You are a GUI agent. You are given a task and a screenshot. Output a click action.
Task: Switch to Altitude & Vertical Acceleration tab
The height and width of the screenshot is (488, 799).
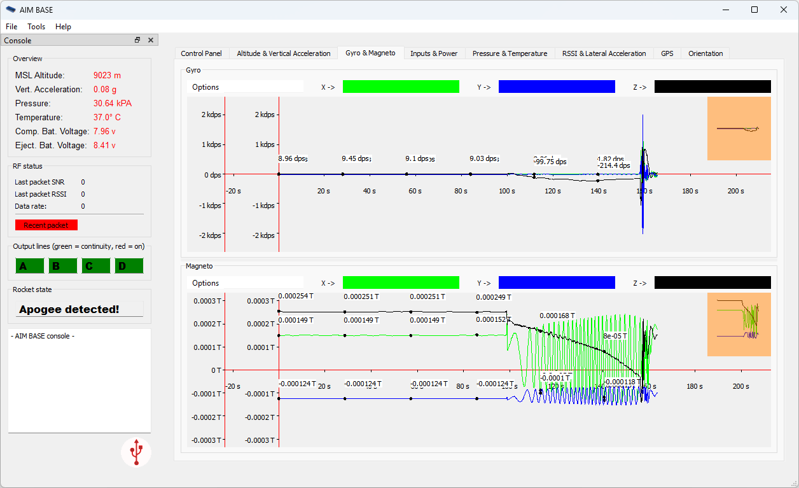[284, 53]
